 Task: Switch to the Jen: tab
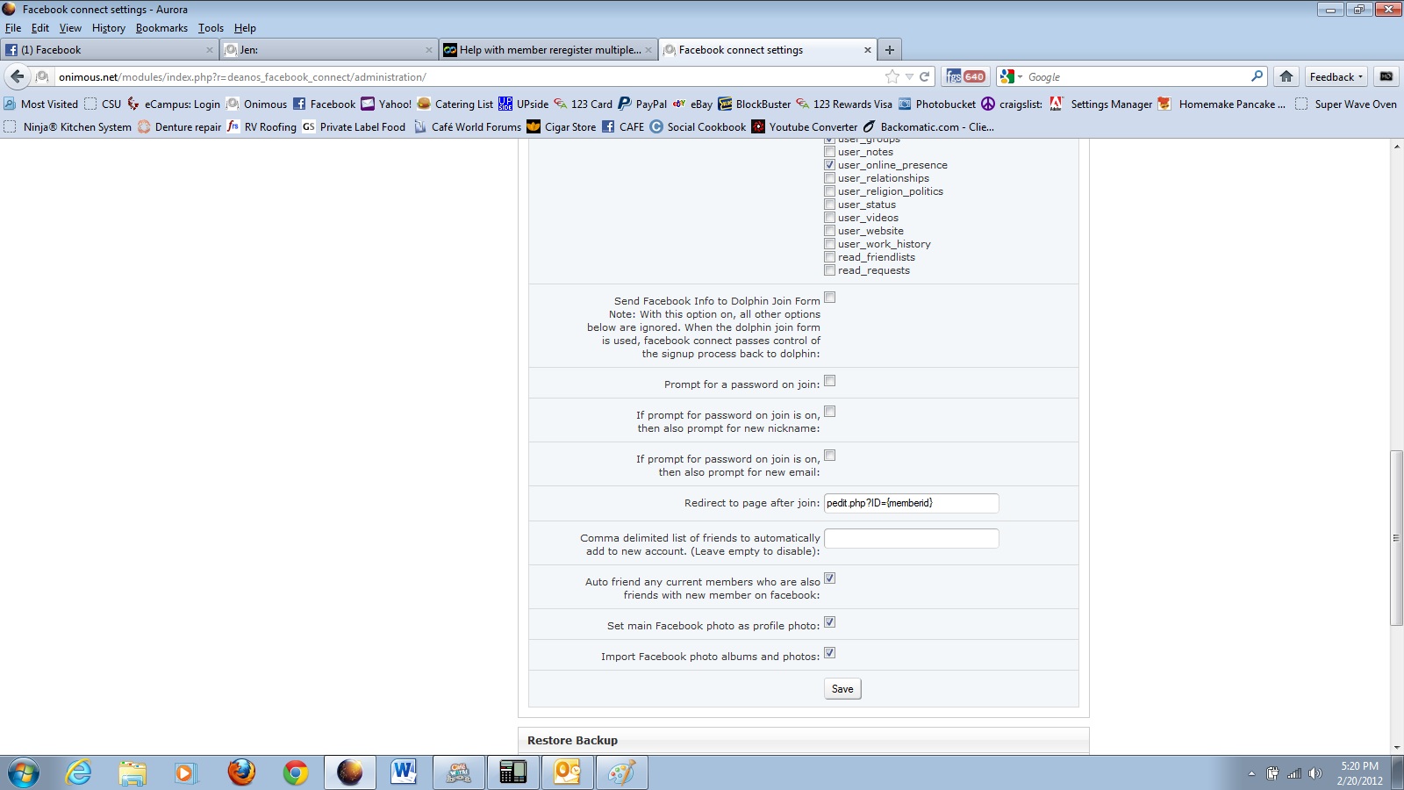click(329, 50)
